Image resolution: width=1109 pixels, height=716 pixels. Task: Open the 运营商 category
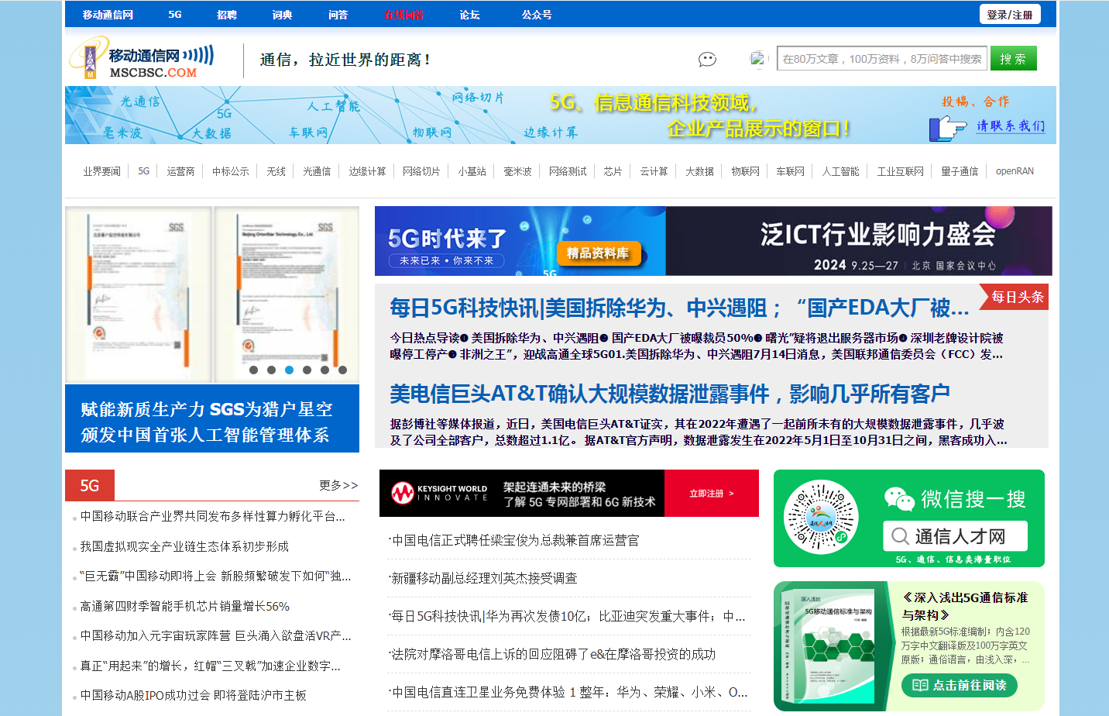[180, 171]
